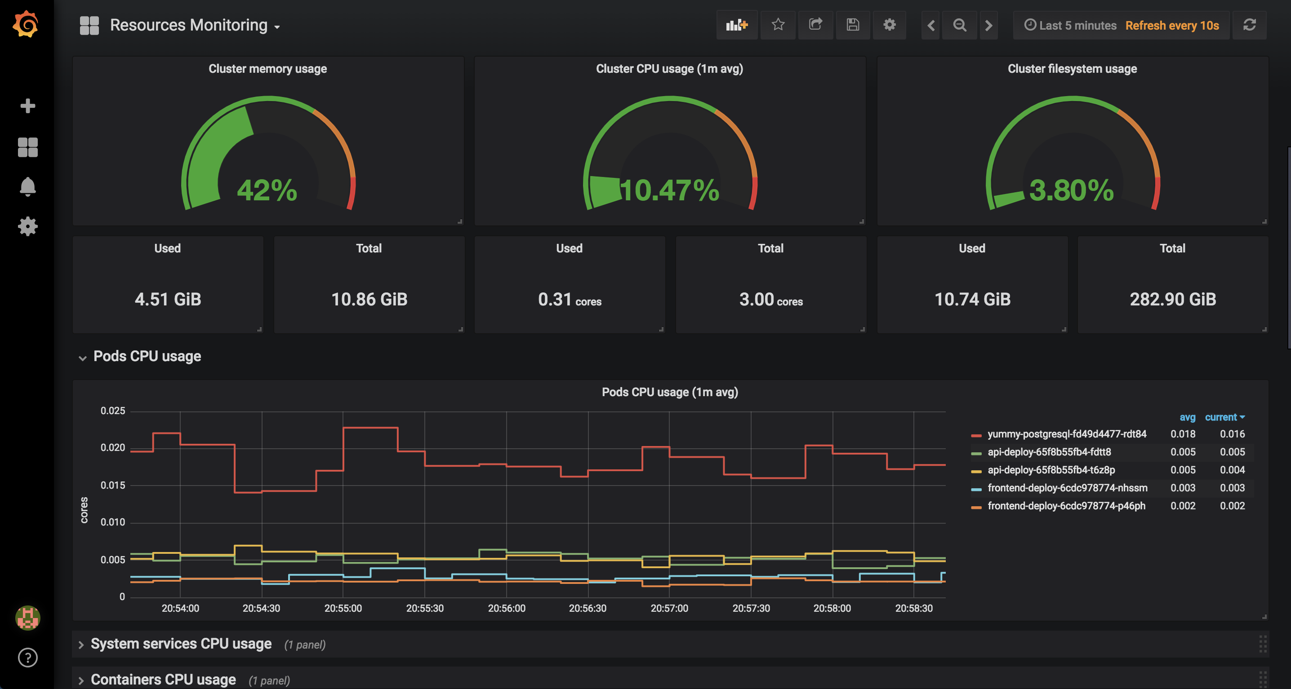The height and width of the screenshot is (689, 1291).
Task: Toggle yummy-postgresql series in legend
Action: coord(1067,434)
